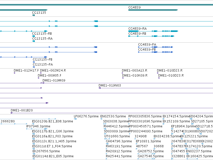Viewport: 213px width, 160px height.
Task: Select EST SD03009.3prime label
Action: point(116,131)
